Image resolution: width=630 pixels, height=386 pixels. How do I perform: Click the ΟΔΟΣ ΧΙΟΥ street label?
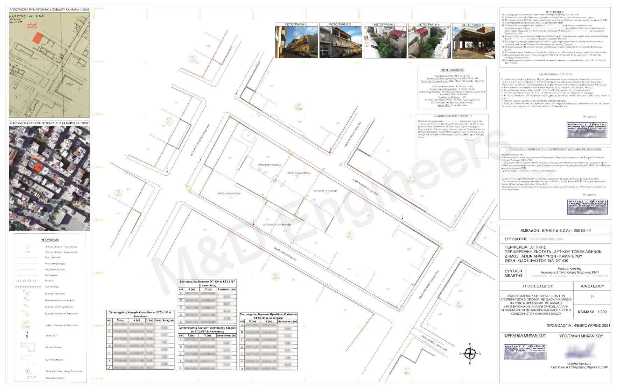point(285,254)
